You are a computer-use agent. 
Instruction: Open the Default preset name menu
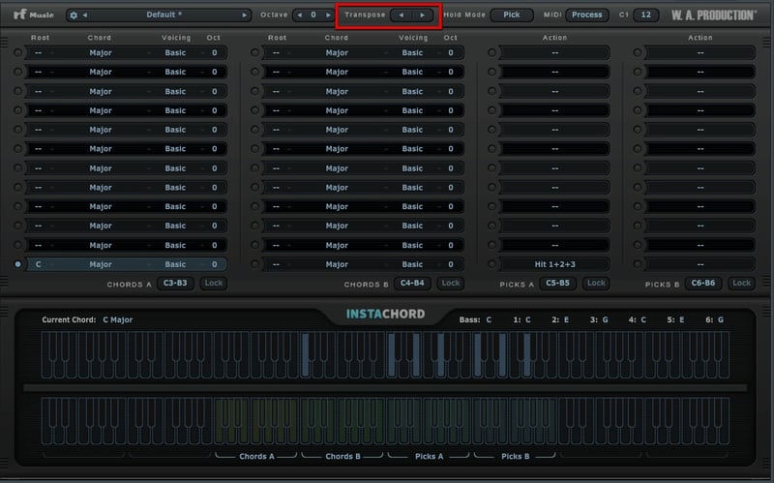coord(164,15)
